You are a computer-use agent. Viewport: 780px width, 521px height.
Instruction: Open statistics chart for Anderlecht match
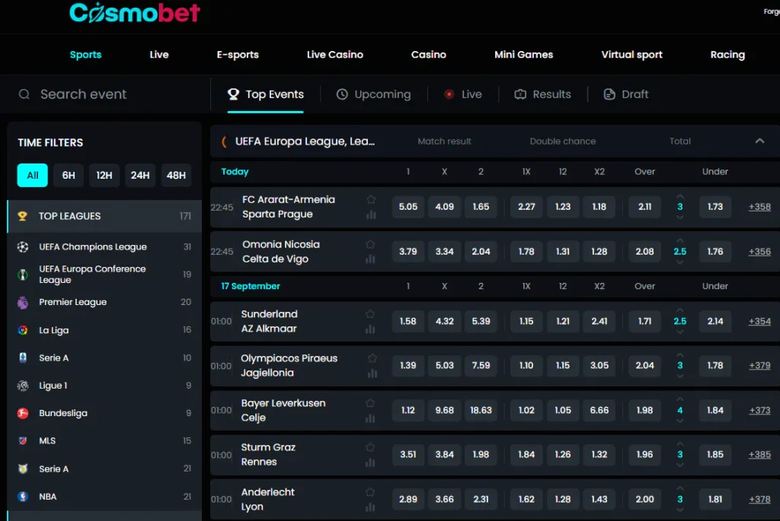click(370, 507)
